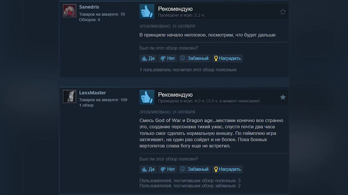
Task: Open Sanedris 'Обзоров: 4' link
Action: click(90, 20)
